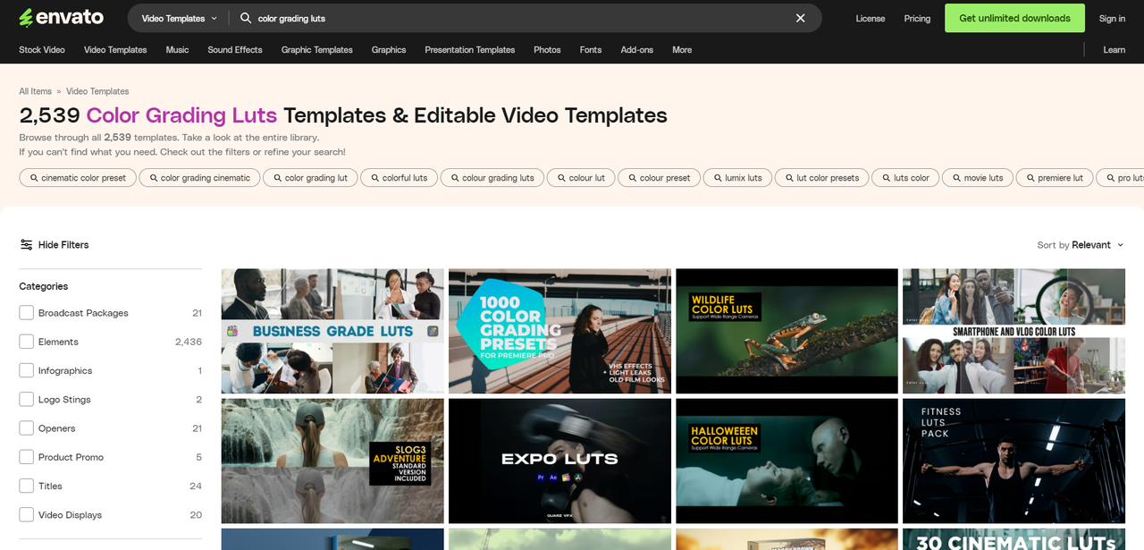Go to All Items breadcrumb
The width and height of the screenshot is (1144, 550).
(x=36, y=91)
